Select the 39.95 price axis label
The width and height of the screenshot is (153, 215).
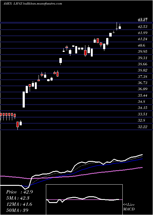click(143, 52)
